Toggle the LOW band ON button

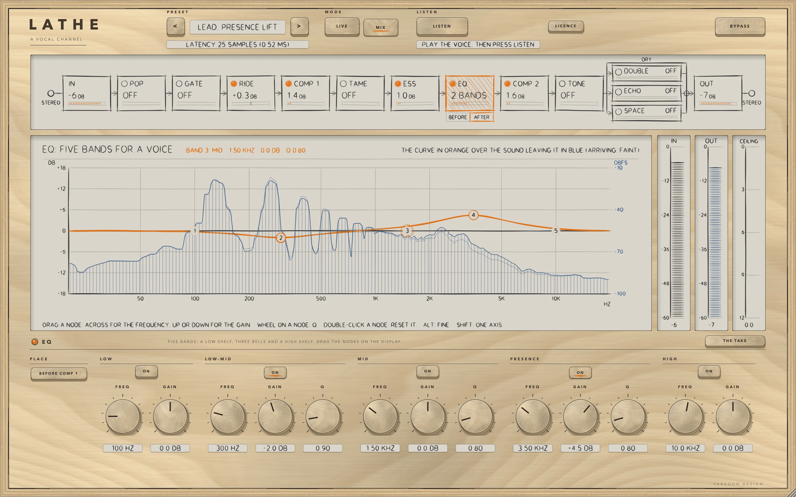146,371
